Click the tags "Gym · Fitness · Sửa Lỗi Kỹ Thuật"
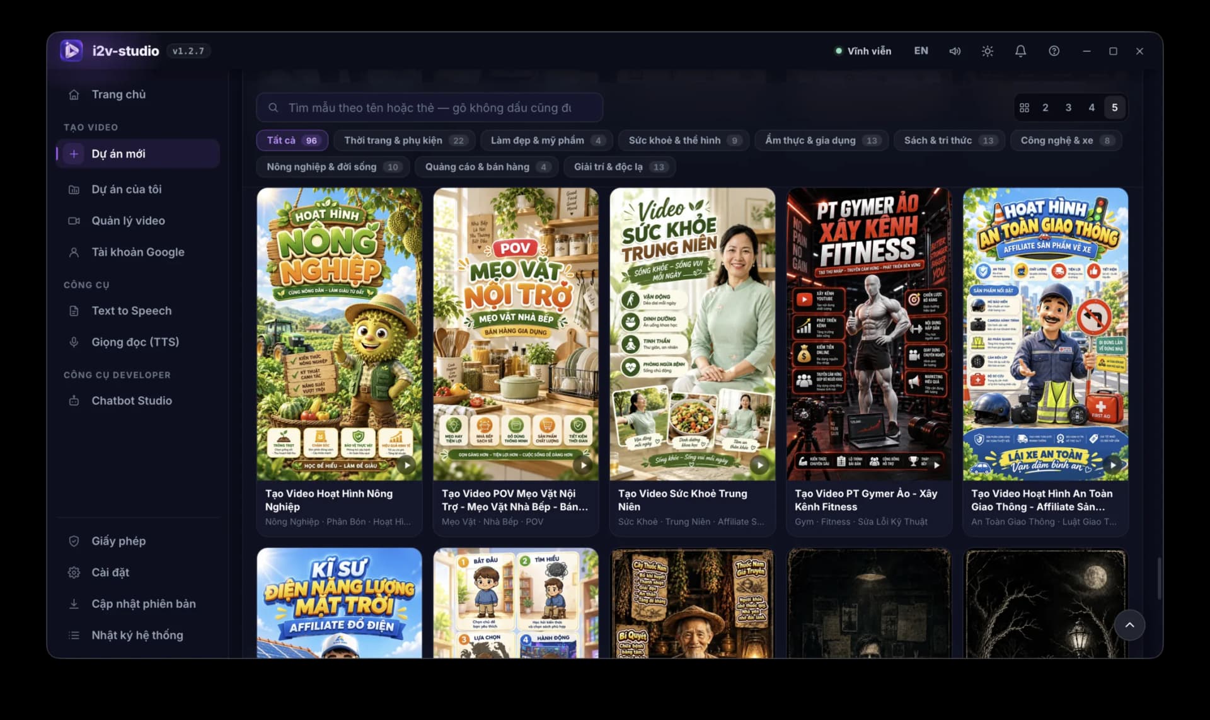The width and height of the screenshot is (1210, 720). coord(861,522)
